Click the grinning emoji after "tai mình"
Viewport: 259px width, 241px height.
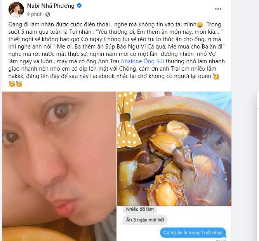200,25
